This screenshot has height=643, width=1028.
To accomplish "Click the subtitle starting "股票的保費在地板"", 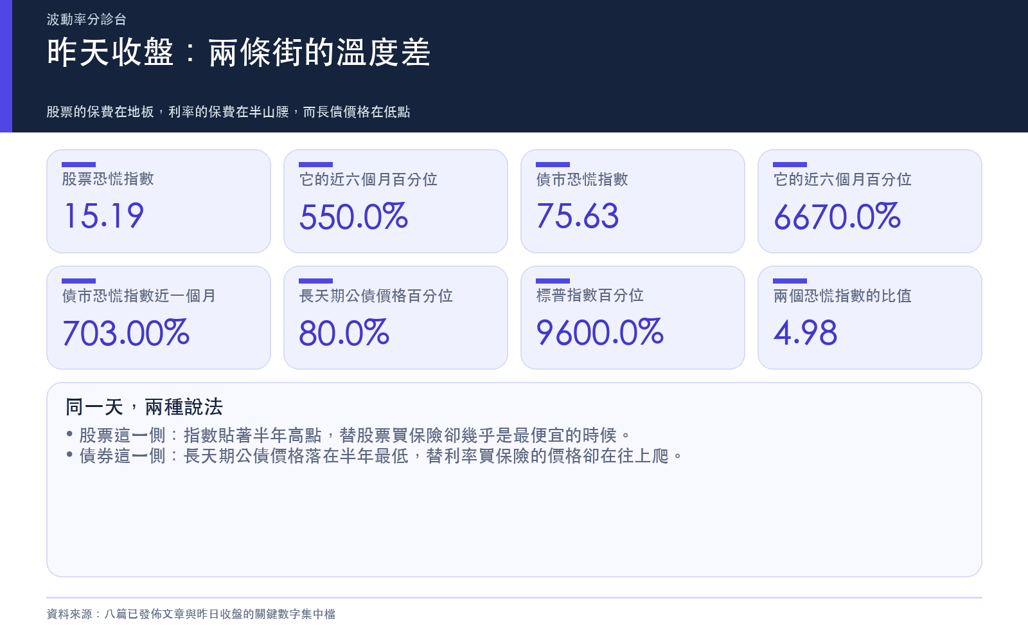I will coord(228,112).
